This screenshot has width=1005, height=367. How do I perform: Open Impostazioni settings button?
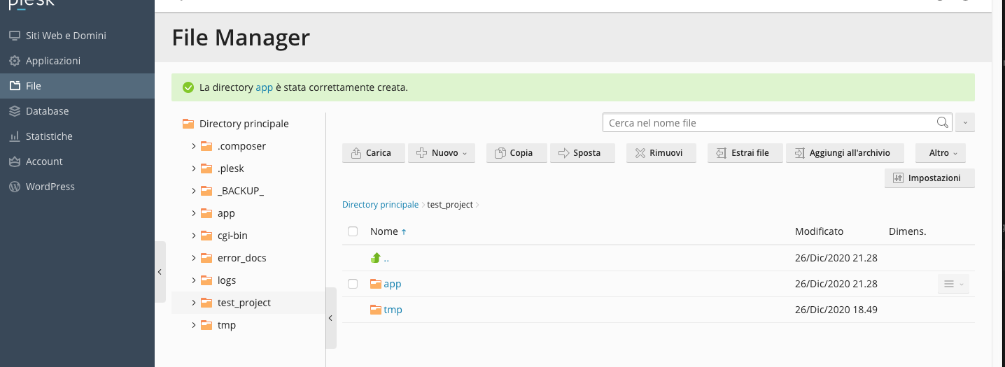[930, 178]
